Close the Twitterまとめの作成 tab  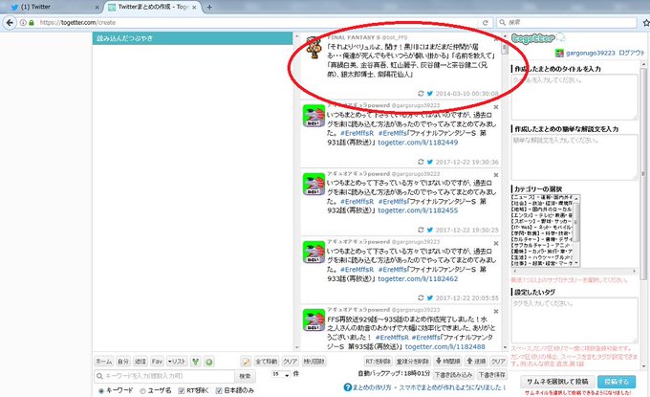[x=194, y=7]
